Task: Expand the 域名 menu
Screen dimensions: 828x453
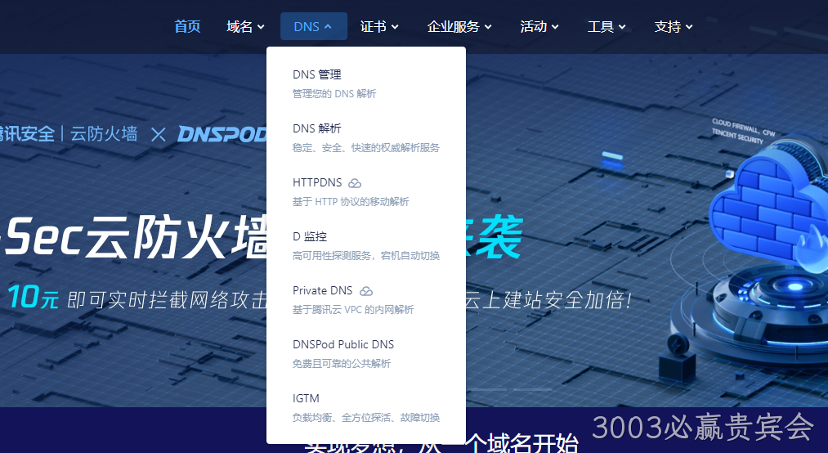Action: [245, 26]
